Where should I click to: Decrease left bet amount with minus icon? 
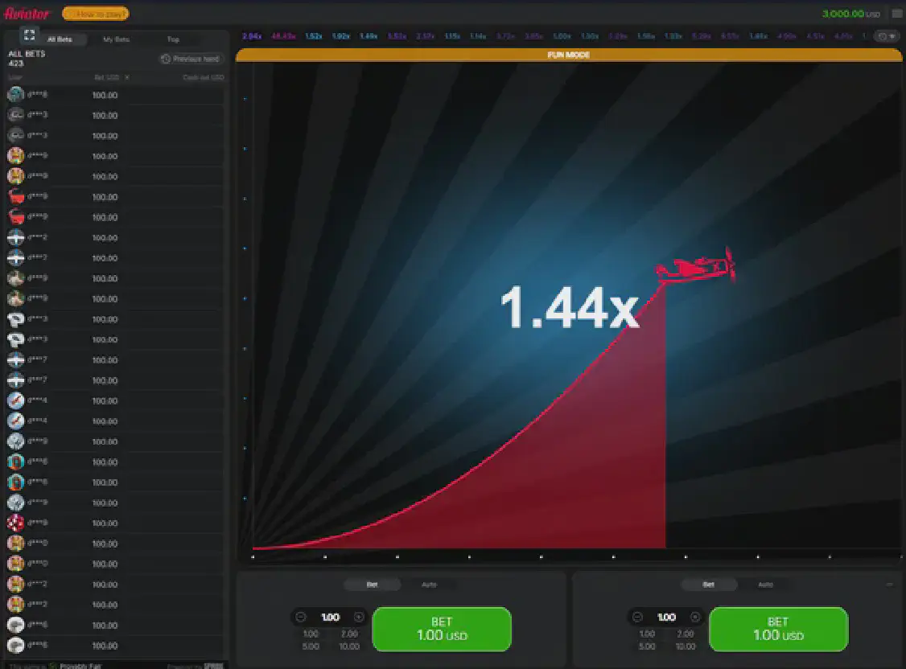301,617
